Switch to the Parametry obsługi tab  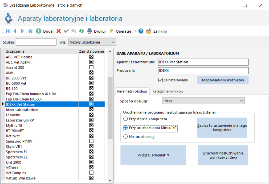click(132, 91)
